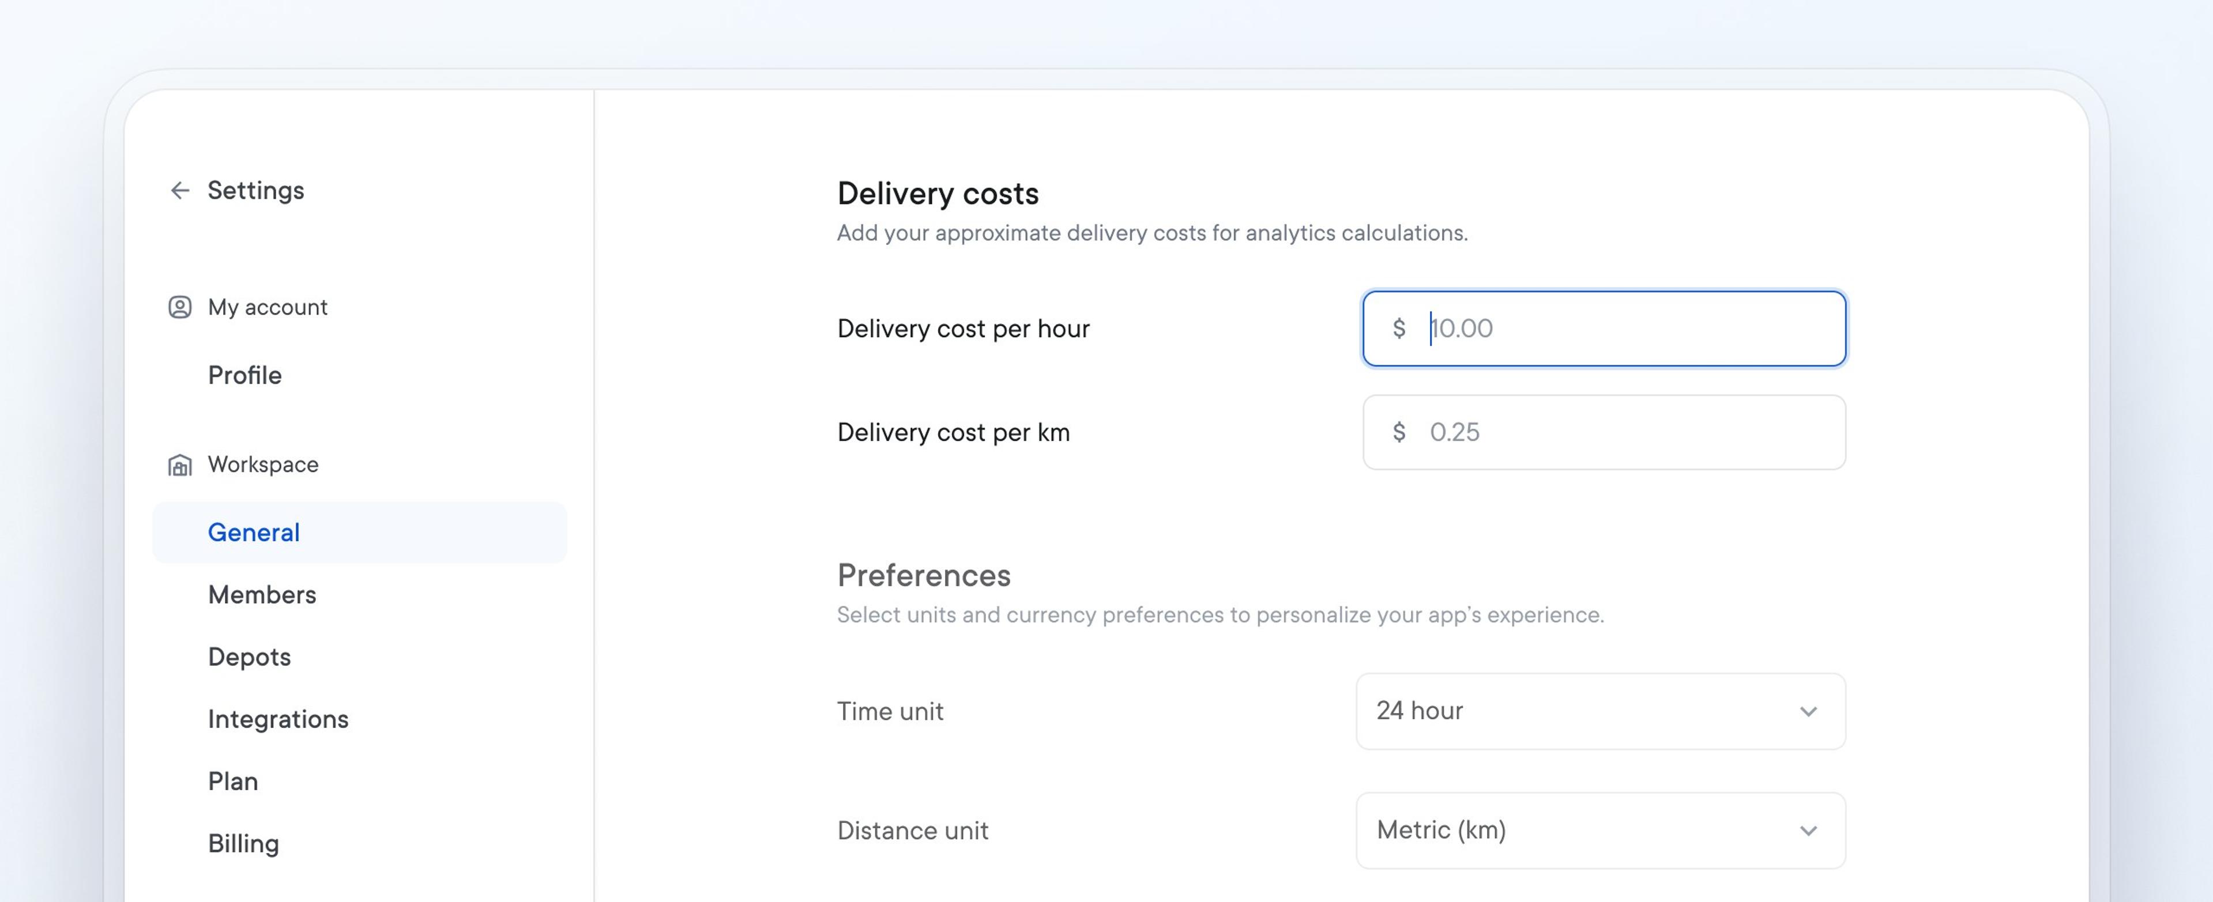Click the Workspace section label
The image size is (2213, 902).
point(263,465)
